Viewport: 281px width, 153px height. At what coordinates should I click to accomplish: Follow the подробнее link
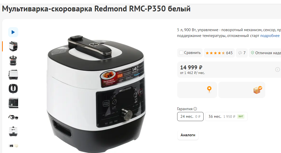(270, 36)
